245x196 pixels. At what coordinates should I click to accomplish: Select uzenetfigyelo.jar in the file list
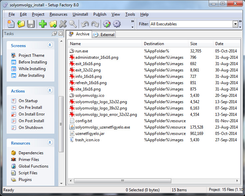90,134
